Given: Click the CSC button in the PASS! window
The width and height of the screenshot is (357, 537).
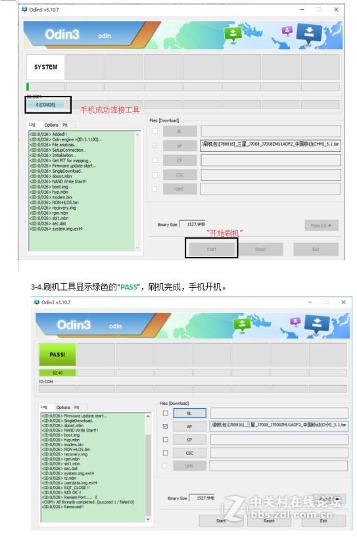Looking at the screenshot, I should pos(190,453).
